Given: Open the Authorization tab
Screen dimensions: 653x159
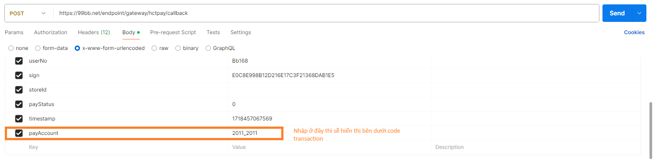Looking at the screenshot, I should (x=51, y=32).
